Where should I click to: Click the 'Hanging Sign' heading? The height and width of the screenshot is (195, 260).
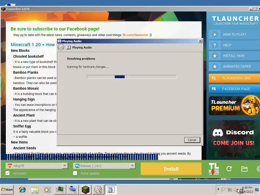(x=24, y=99)
